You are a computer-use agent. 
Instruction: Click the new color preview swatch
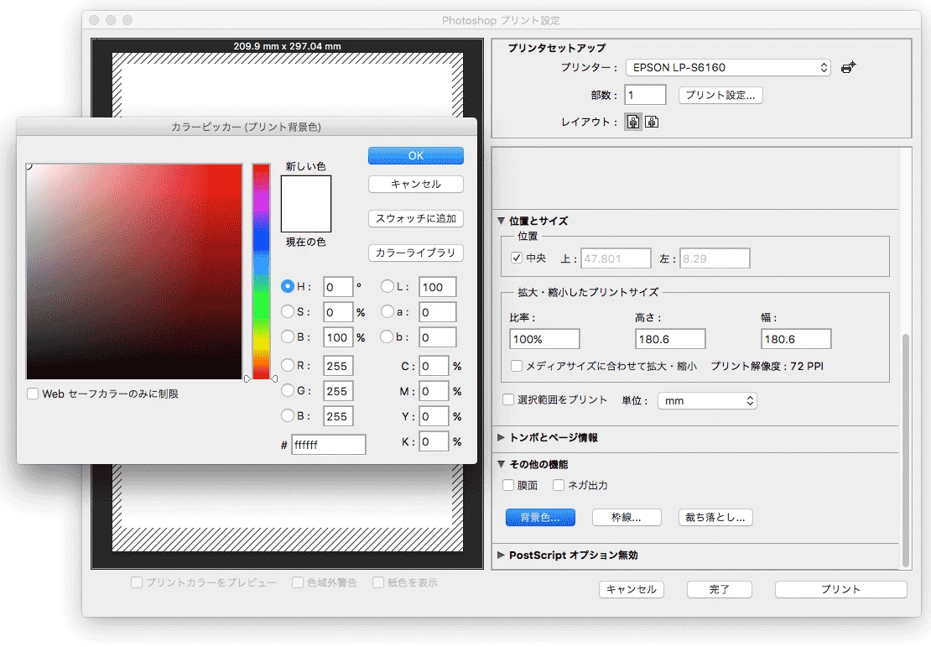pyautogui.click(x=306, y=190)
